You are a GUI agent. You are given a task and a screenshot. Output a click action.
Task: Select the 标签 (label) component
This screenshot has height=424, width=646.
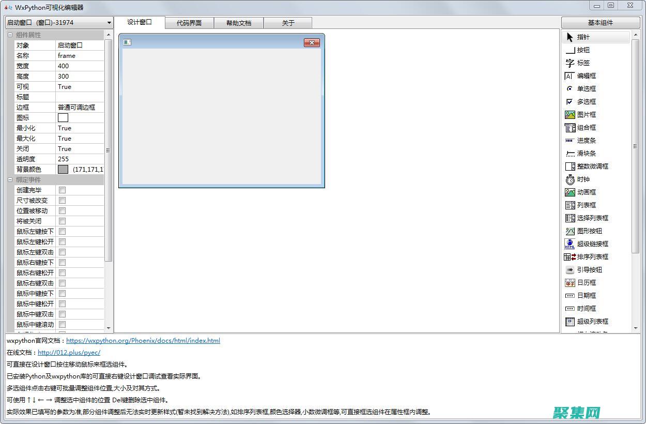tap(586, 63)
